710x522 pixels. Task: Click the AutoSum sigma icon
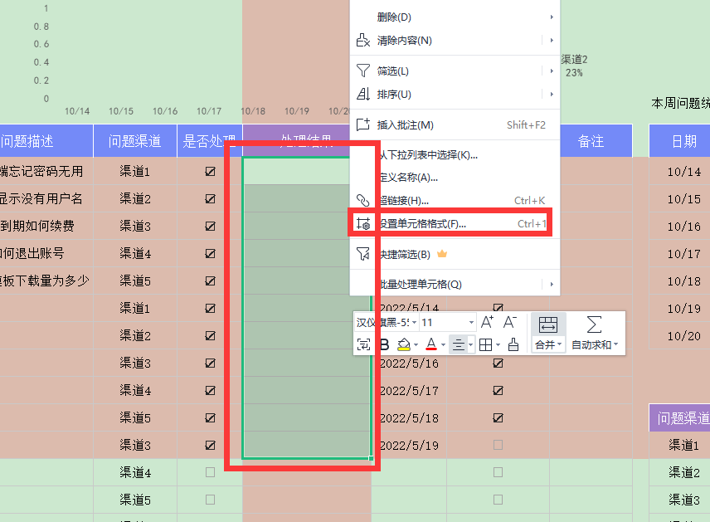tap(594, 324)
